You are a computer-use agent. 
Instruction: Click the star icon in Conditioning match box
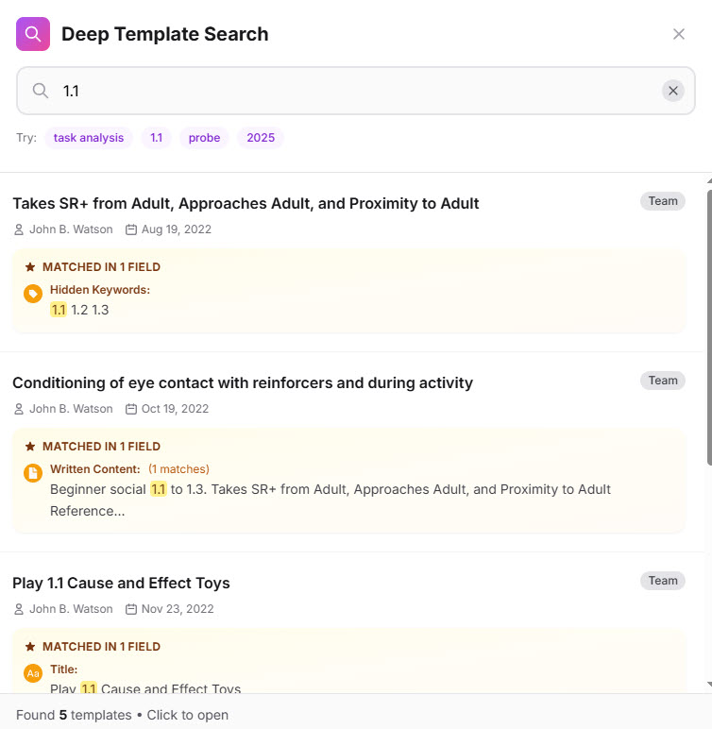pyautogui.click(x=30, y=447)
